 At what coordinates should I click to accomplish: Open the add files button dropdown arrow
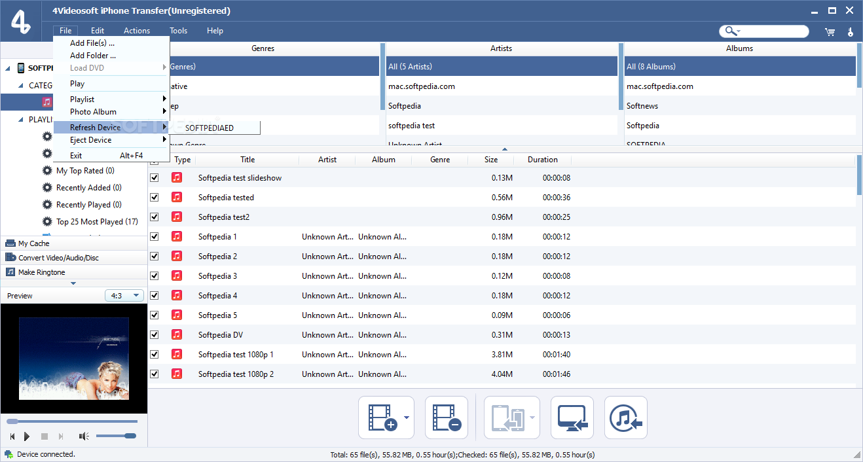coord(407,418)
